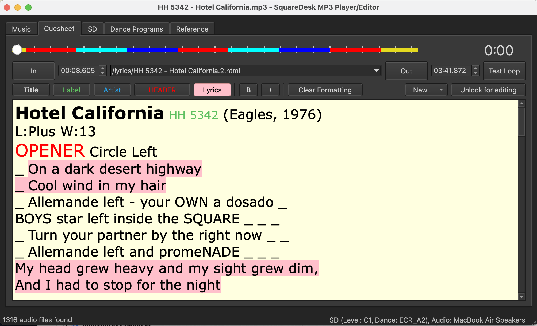Click the scrollbar up arrow in cuesheet
The width and height of the screenshot is (537, 326).
pyautogui.click(x=521, y=103)
